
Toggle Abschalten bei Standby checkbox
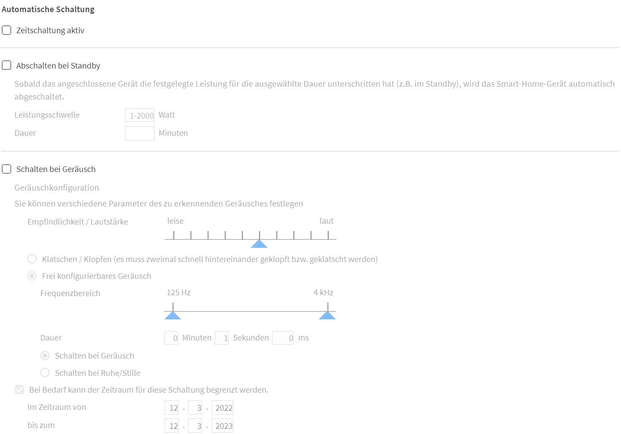(x=6, y=66)
